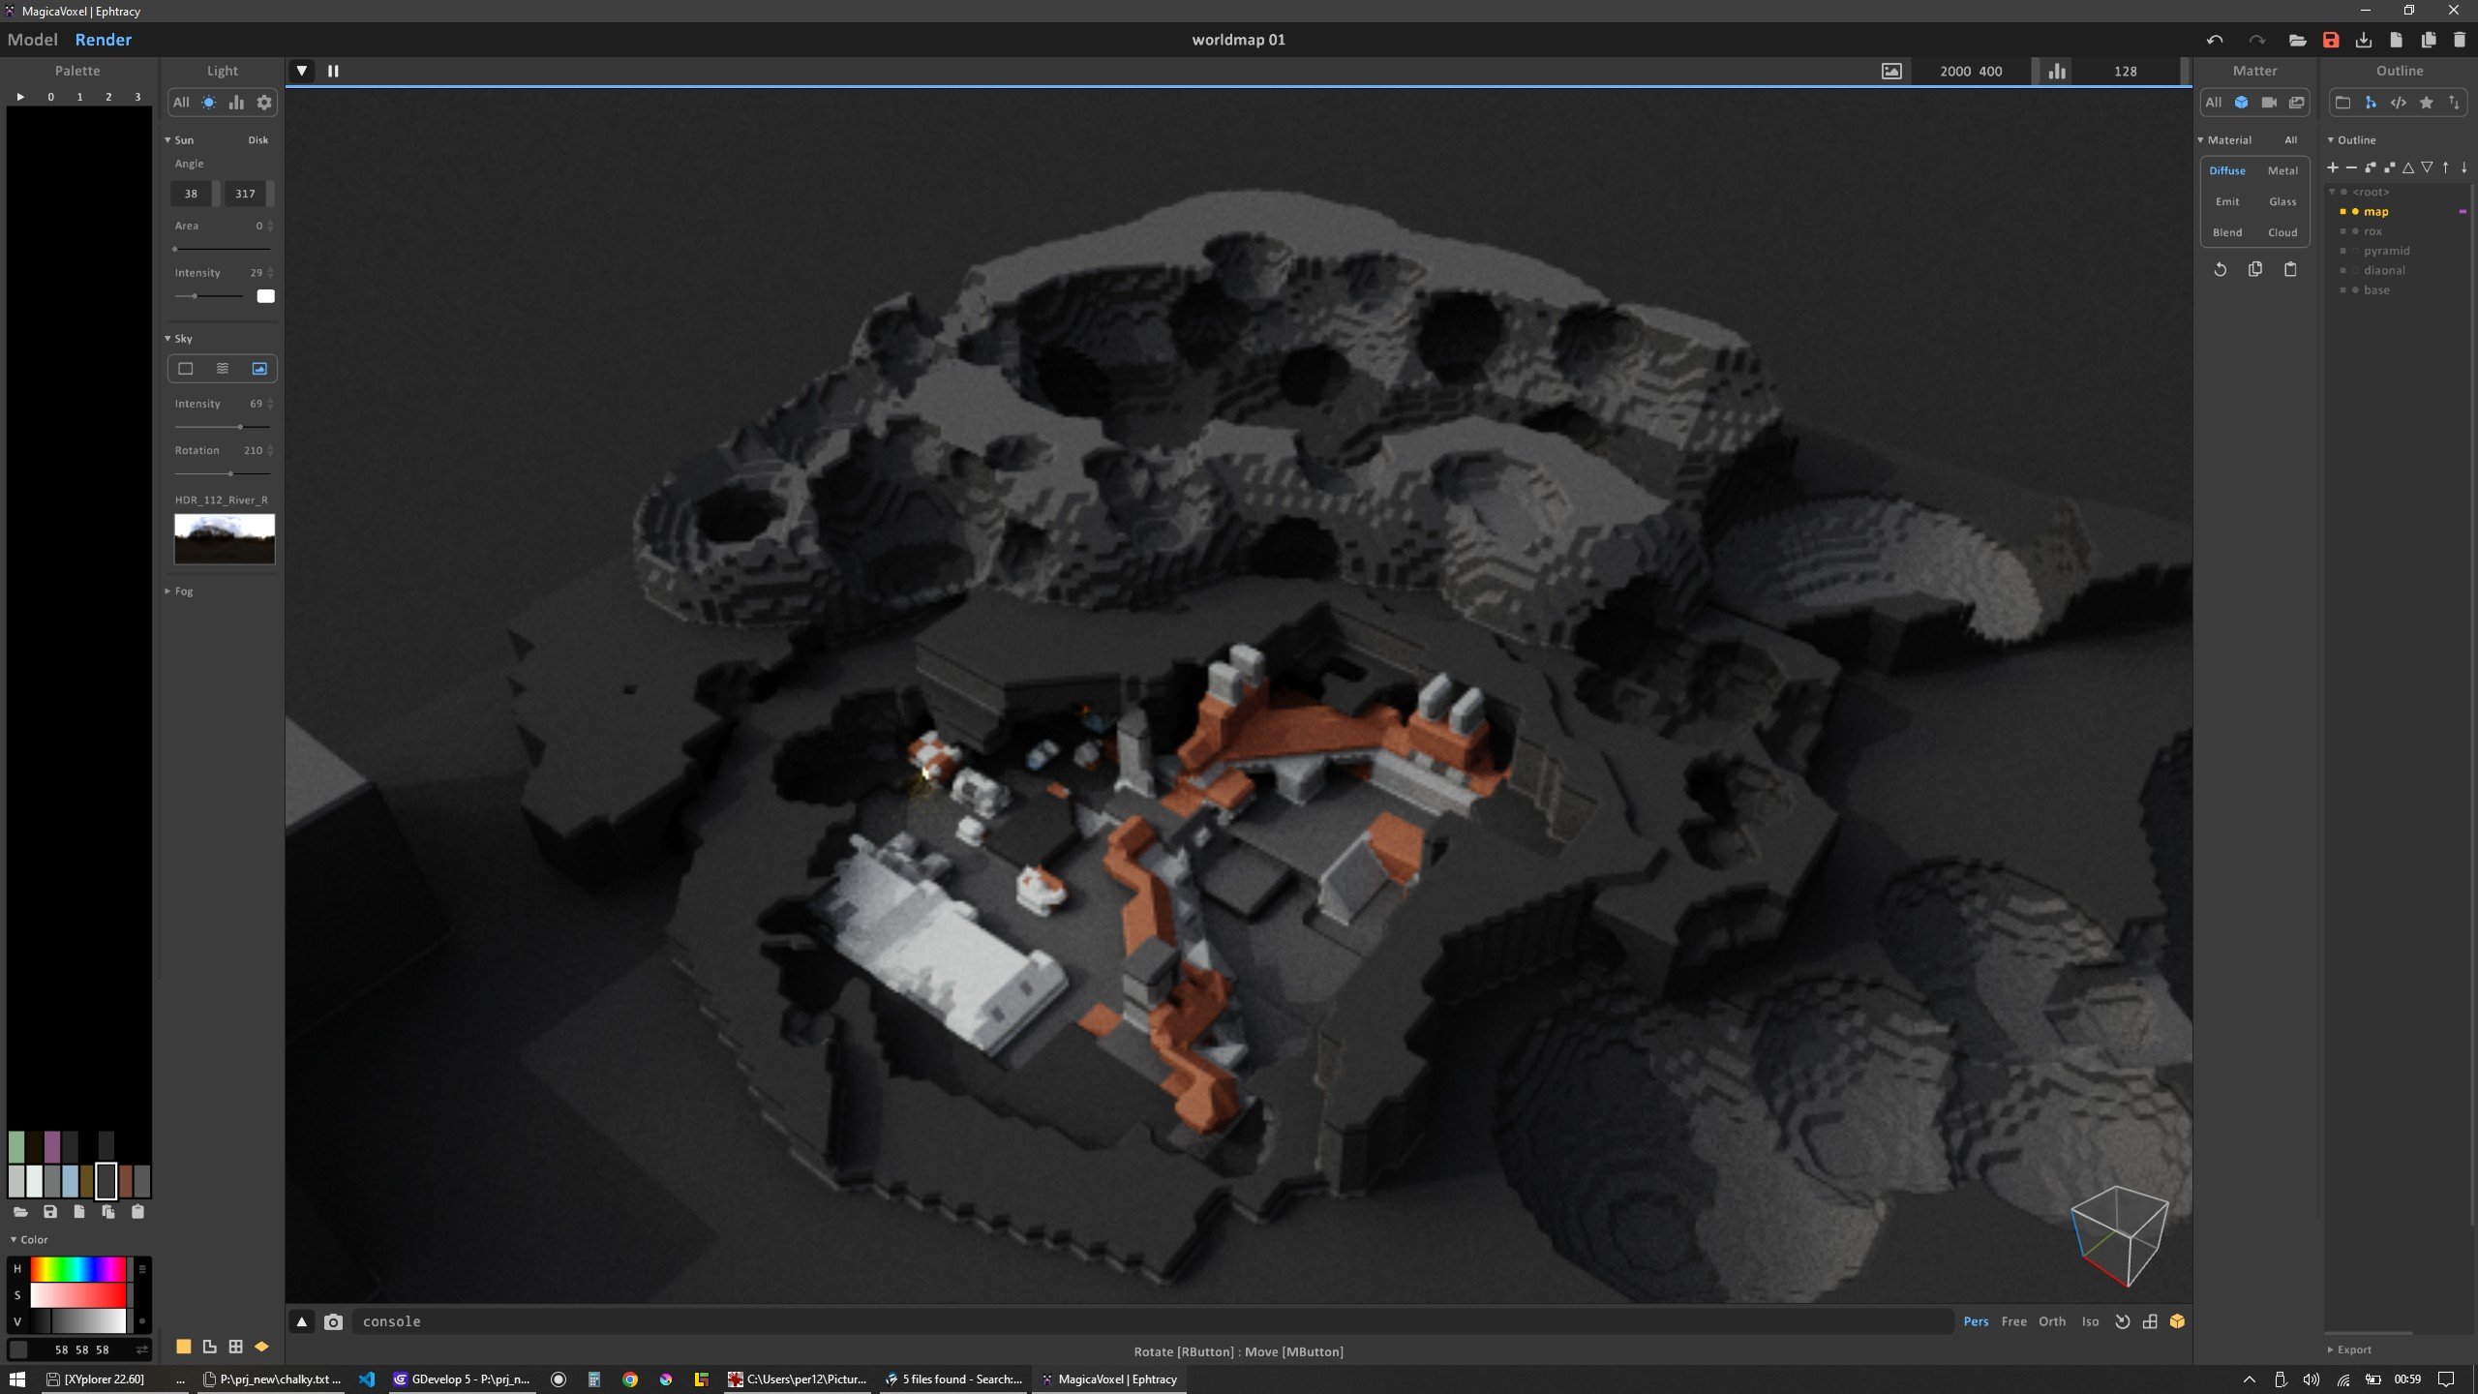
Task: Toggle visibility dot of the diaonal object
Action: tap(2355, 270)
